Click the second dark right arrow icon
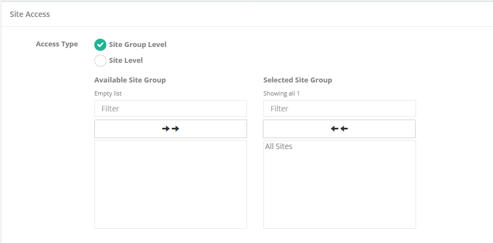Screen dimensions: 493x243 click(x=176, y=129)
